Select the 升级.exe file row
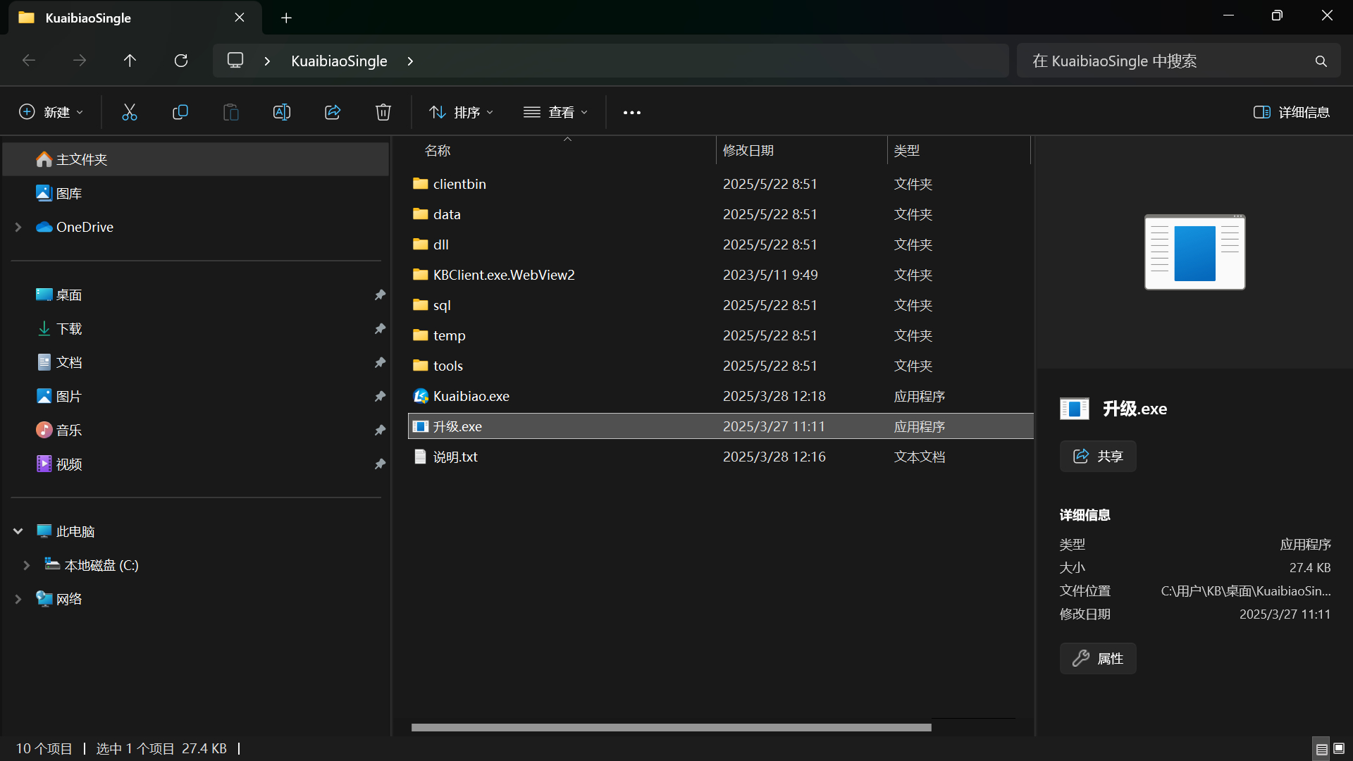 [x=720, y=426]
